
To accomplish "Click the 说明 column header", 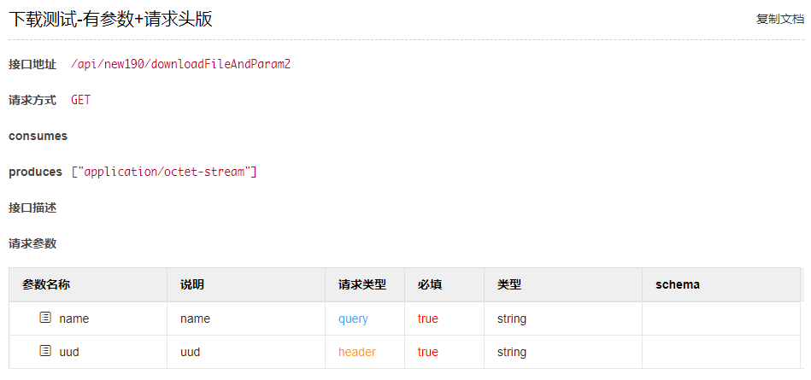I will click(x=192, y=284).
